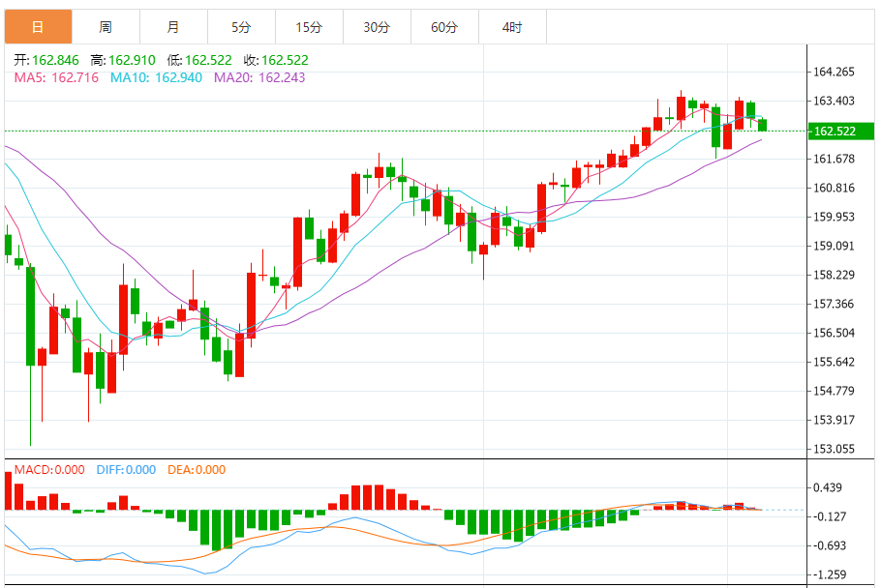Click the MACD:0.000 indicator label
The height and width of the screenshot is (588, 881).
(x=49, y=470)
